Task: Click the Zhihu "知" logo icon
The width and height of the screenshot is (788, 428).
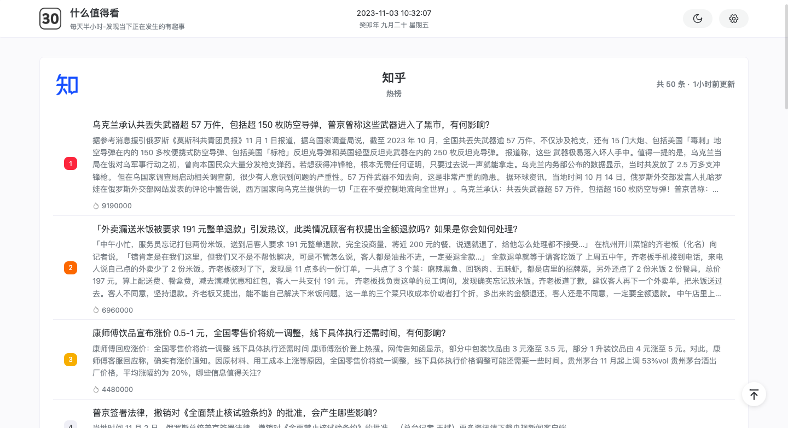Action: (x=66, y=85)
